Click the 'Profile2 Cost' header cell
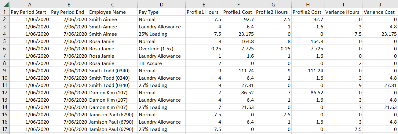 (308, 12)
